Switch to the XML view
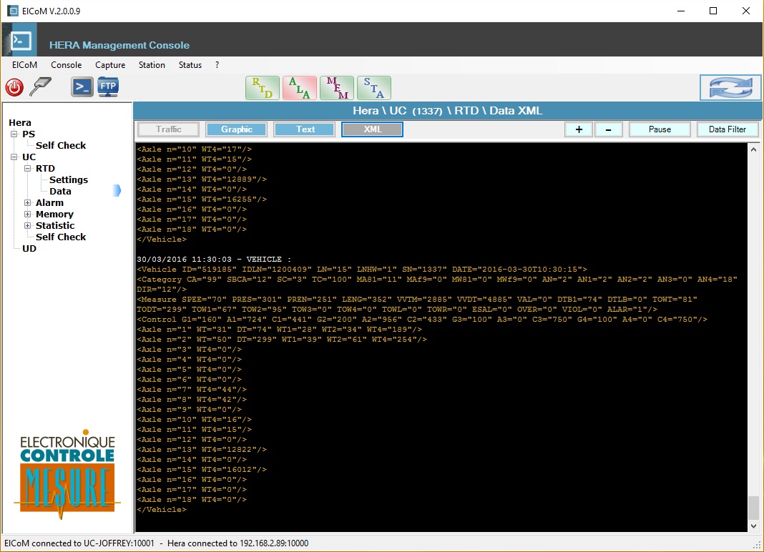This screenshot has height=552, width=764. (372, 129)
